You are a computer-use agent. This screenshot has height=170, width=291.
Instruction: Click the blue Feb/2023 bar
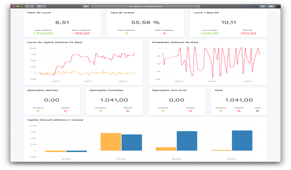[x=132, y=143]
